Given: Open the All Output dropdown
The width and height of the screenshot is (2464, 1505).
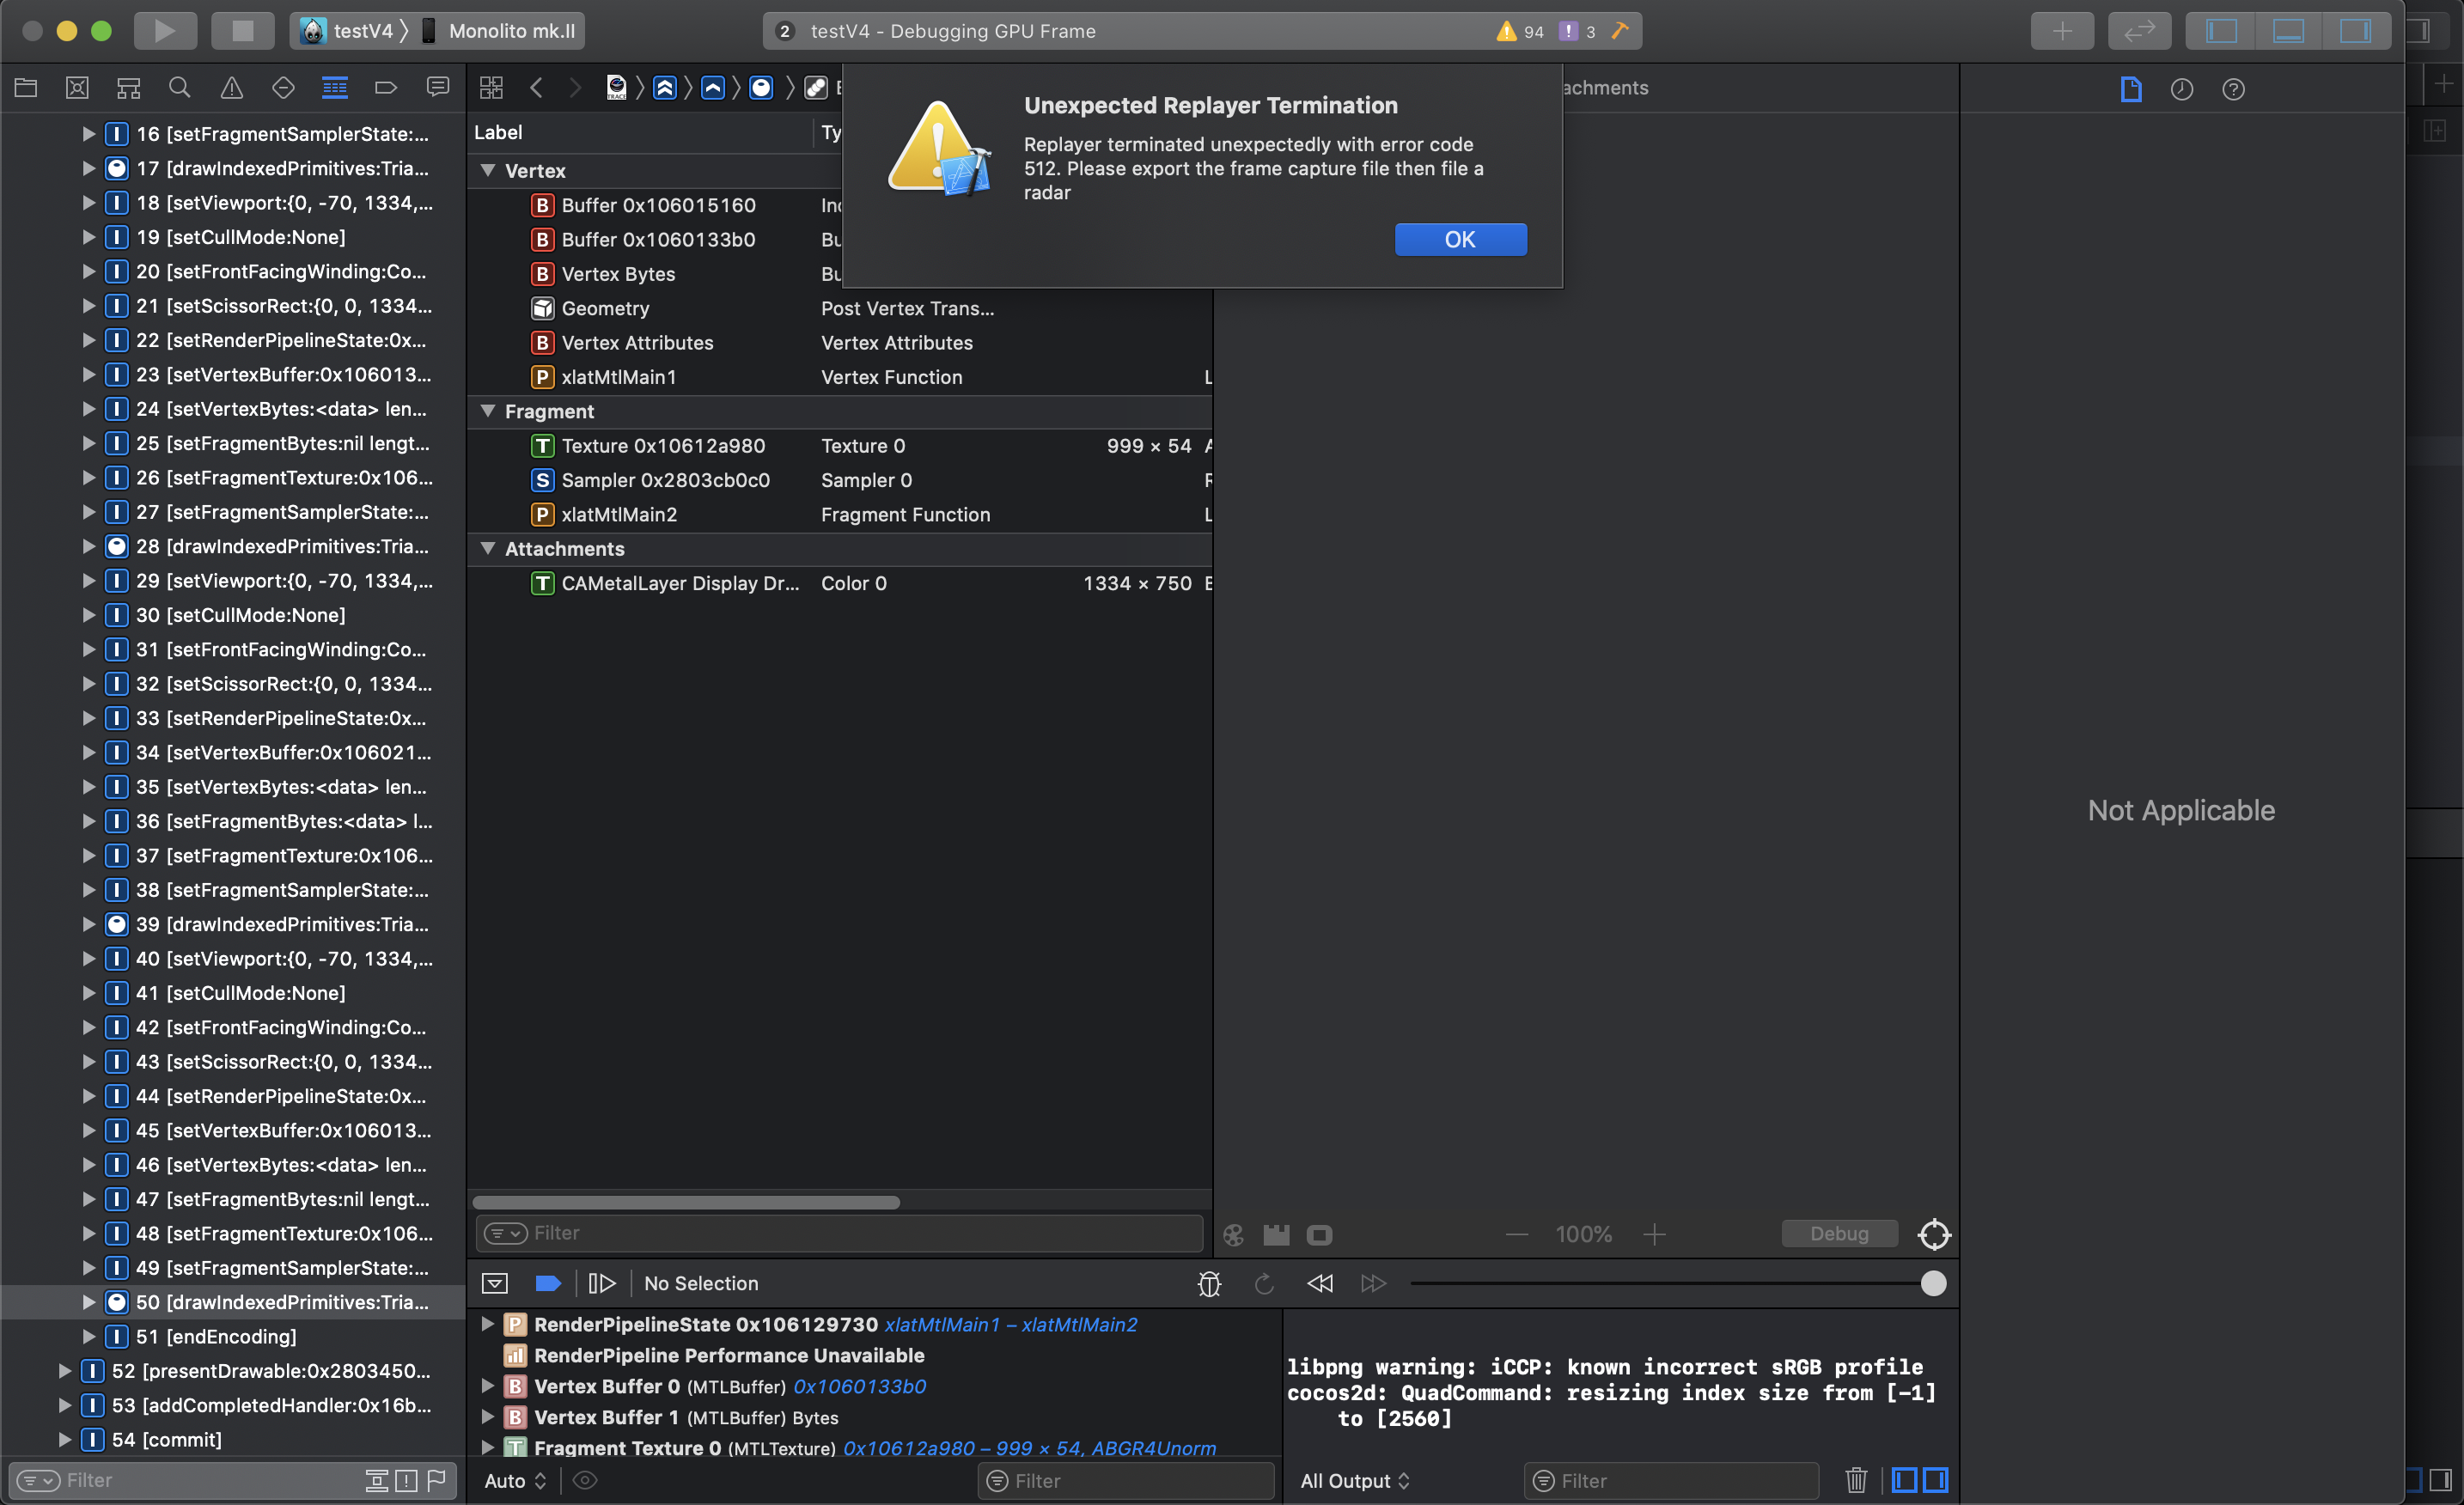Looking at the screenshot, I should [1355, 1481].
